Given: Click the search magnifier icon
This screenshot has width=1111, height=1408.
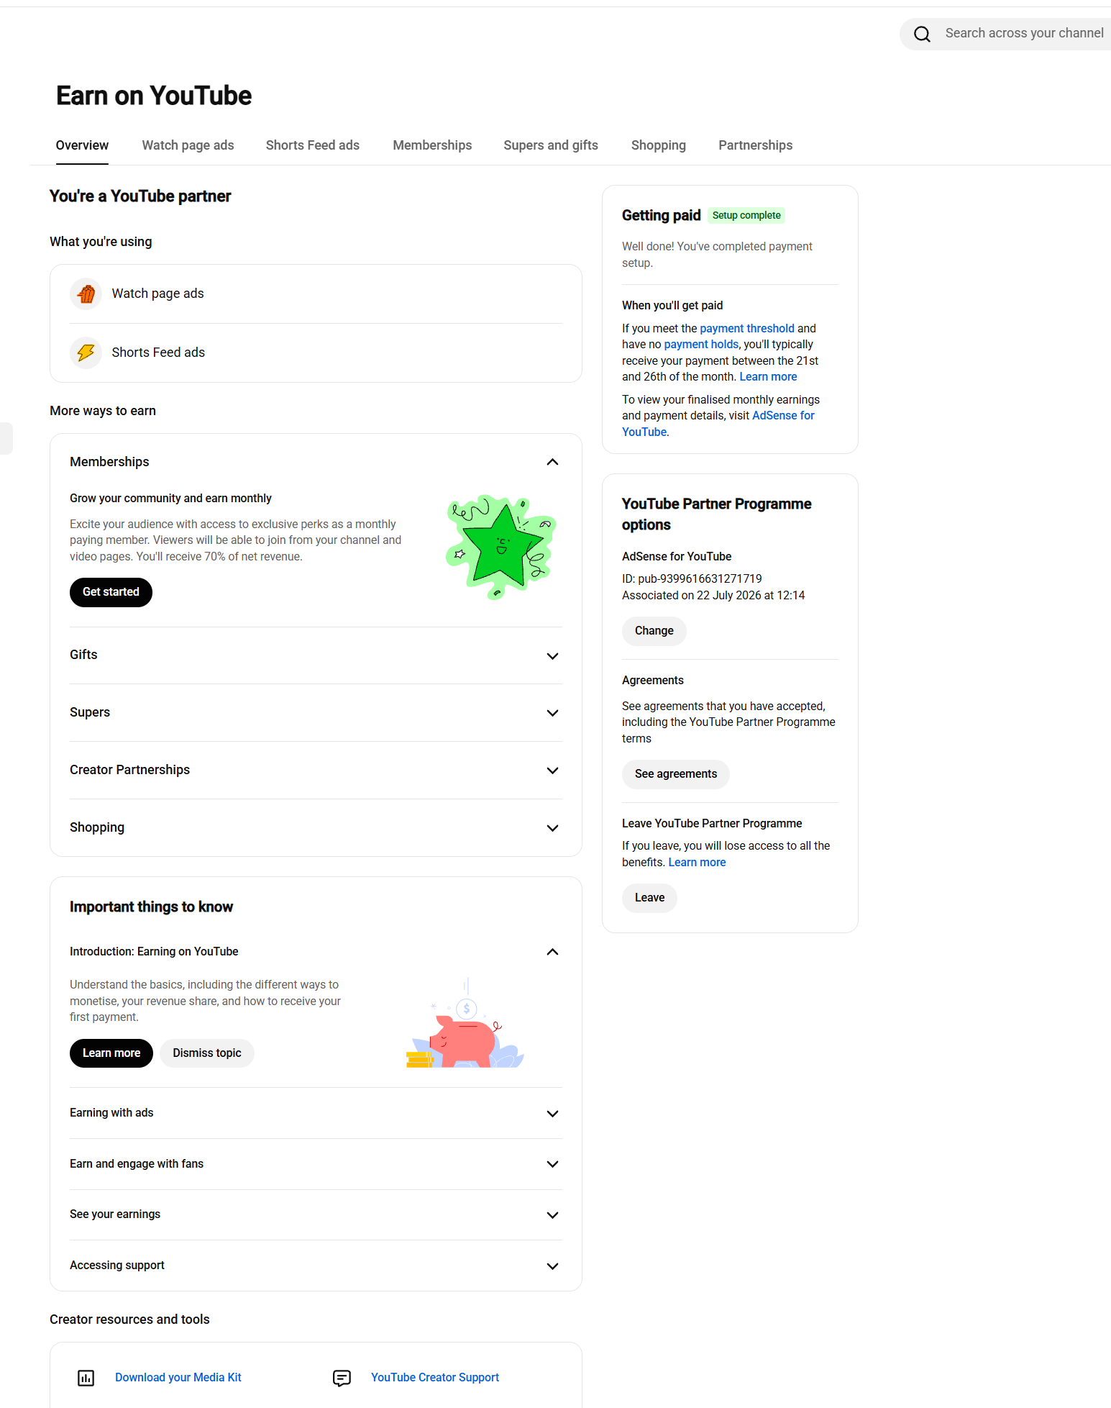Looking at the screenshot, I should click(922, 34).
